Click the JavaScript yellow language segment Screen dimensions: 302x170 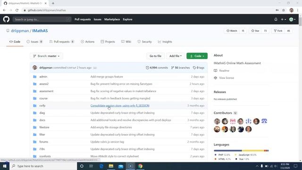(x=253, y=151)
